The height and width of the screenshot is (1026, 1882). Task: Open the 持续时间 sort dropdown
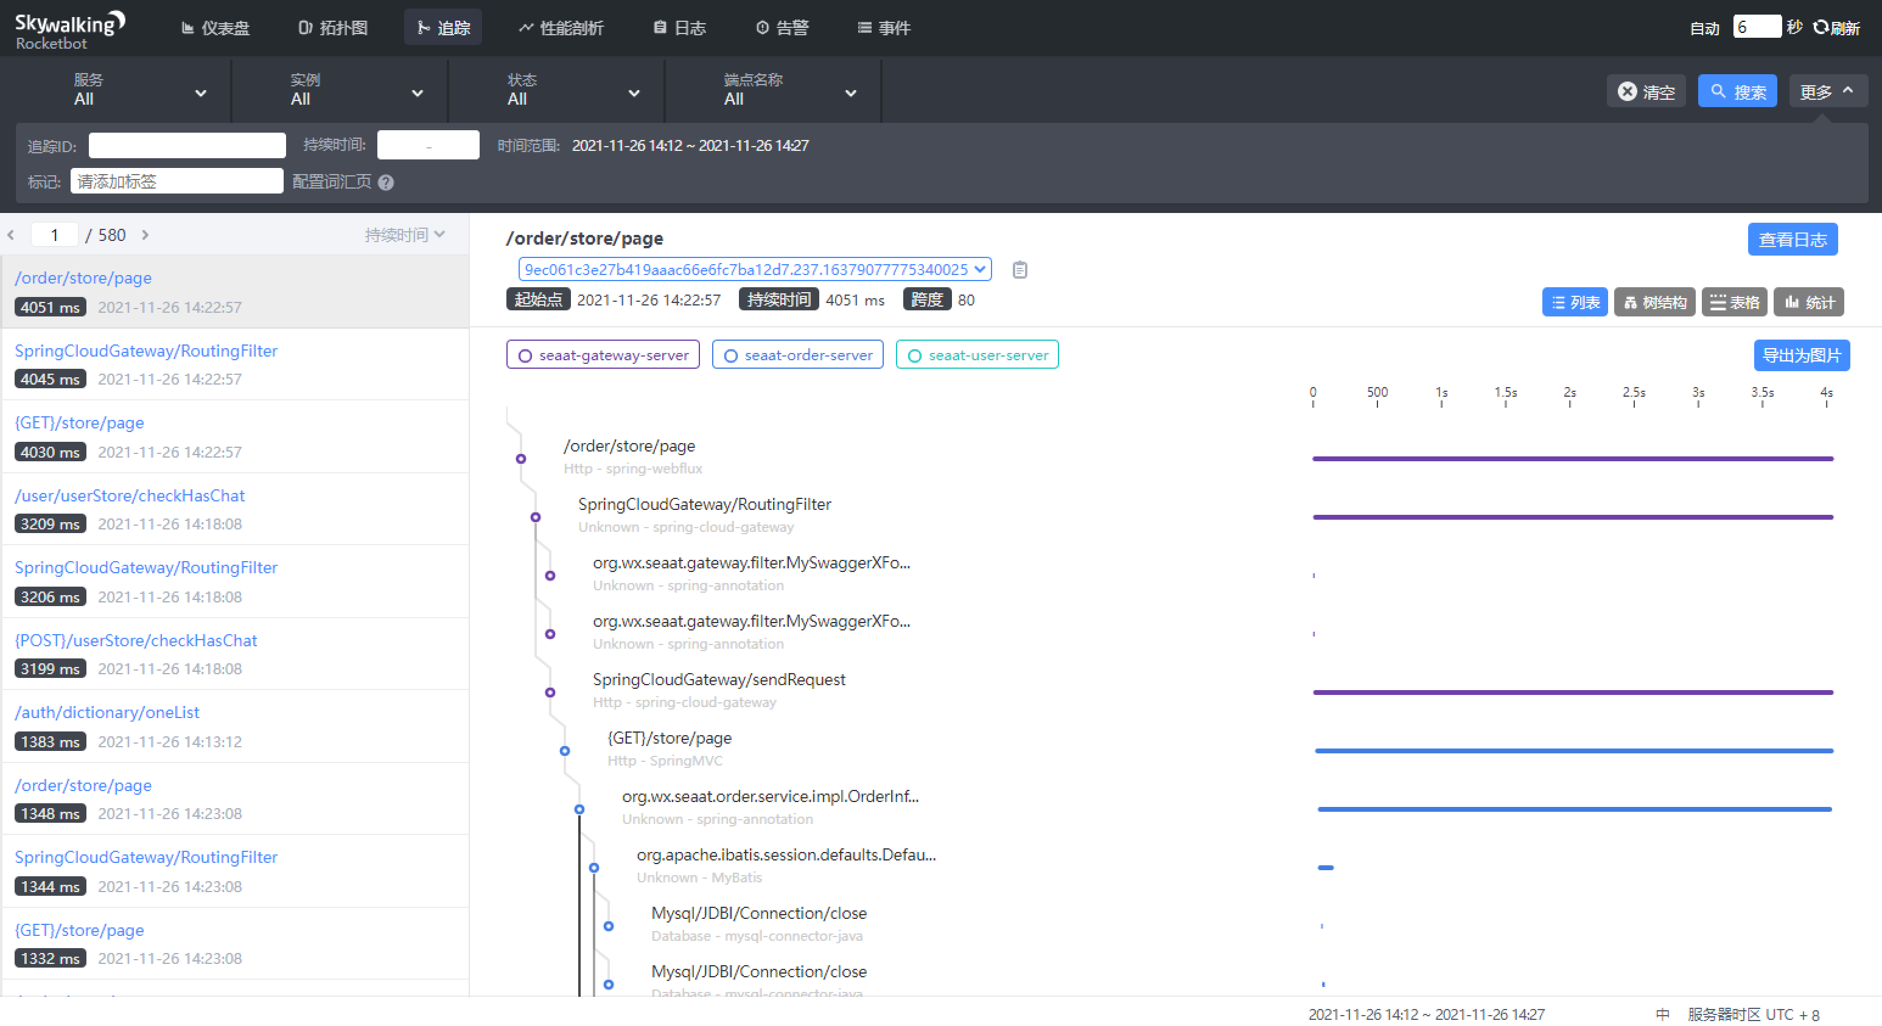pyautogui.click(x=405, y=234)
